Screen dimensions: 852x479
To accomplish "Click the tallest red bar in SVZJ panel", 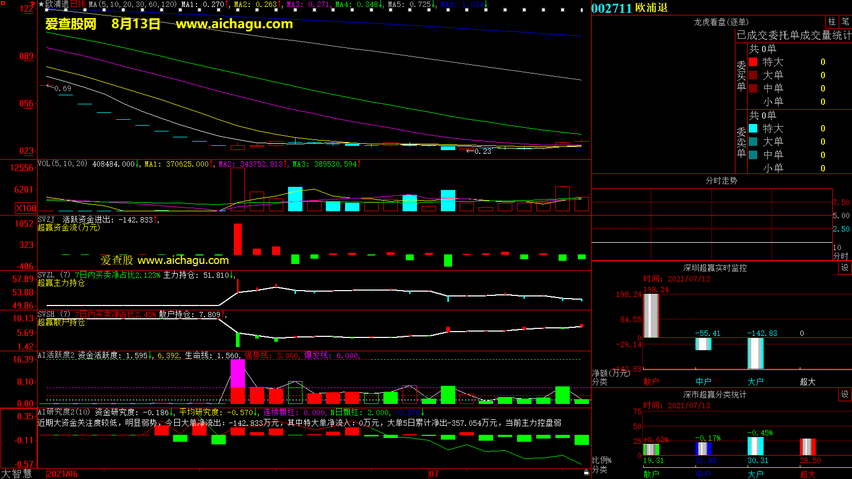I will coord(237,239).
